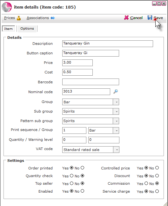168x206 pixels.
Task: Select Yes for Quantity check
Action: (x=71, y=176)
